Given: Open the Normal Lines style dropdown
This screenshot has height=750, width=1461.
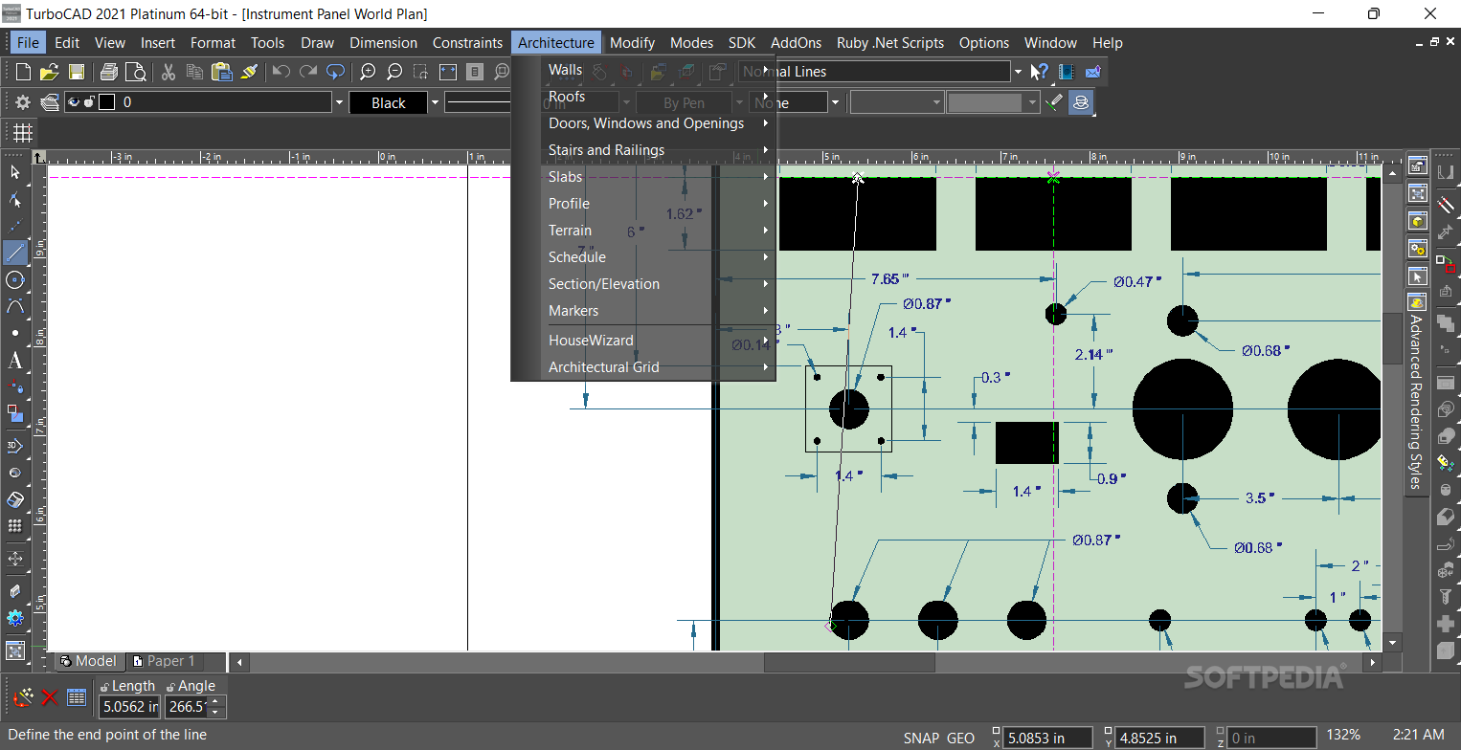Looking at the screenshot, I should point(1017,72).
